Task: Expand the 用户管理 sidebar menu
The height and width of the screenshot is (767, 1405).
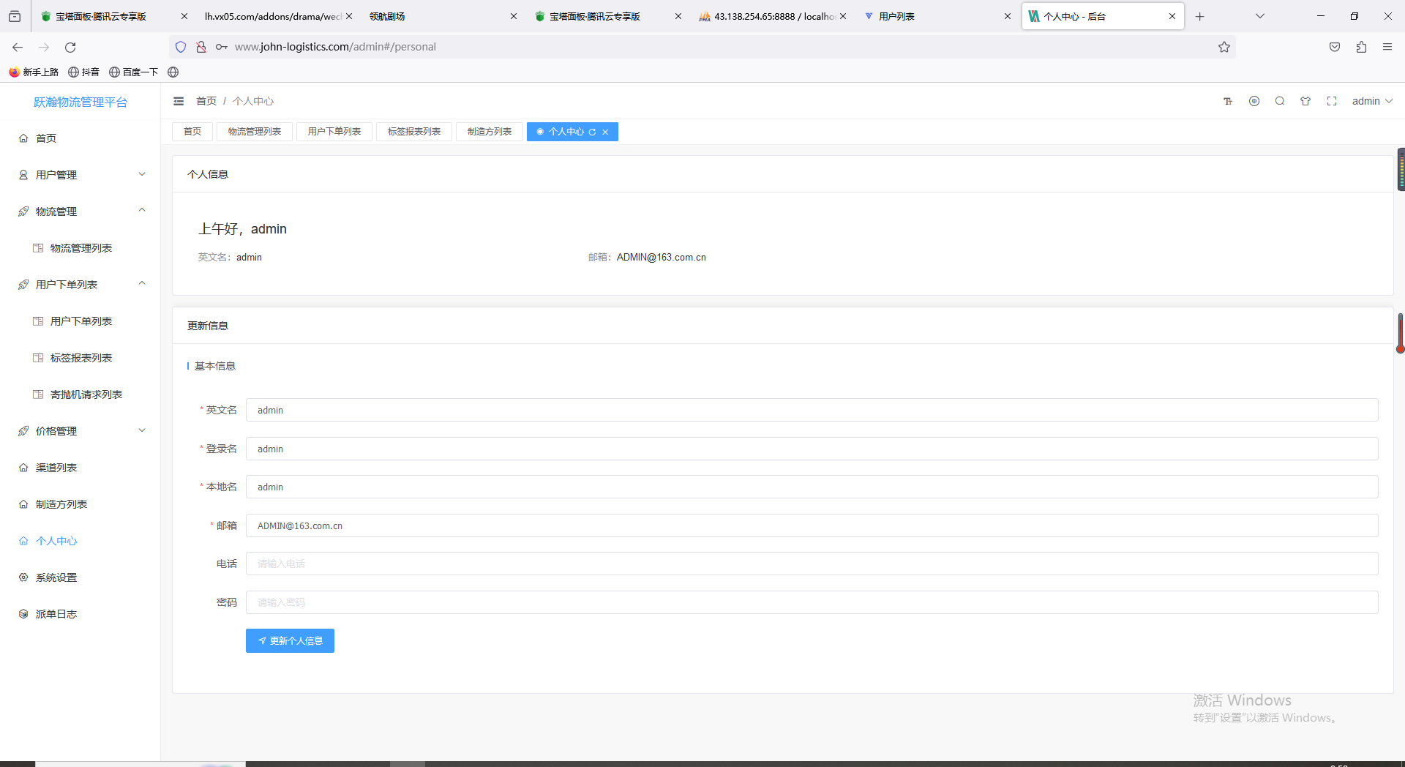Action: 81,175
